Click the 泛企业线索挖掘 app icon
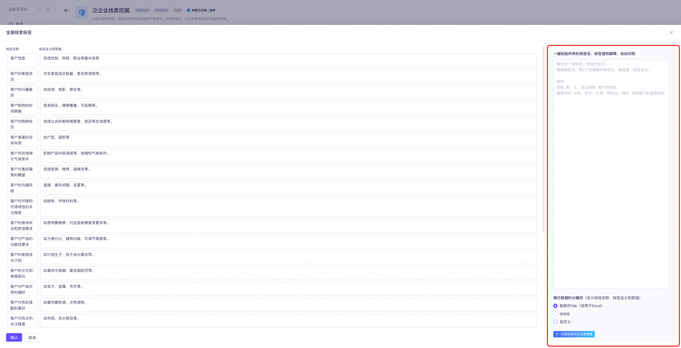 click(x=81, y=12)
